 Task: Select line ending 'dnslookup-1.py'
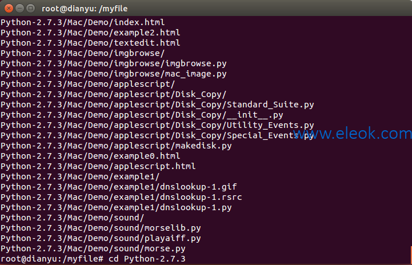(x=116, y=207)
